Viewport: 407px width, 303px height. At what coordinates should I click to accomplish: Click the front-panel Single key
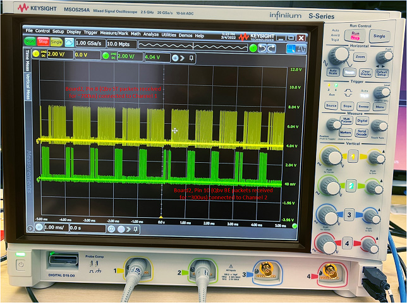pos(379,36)
